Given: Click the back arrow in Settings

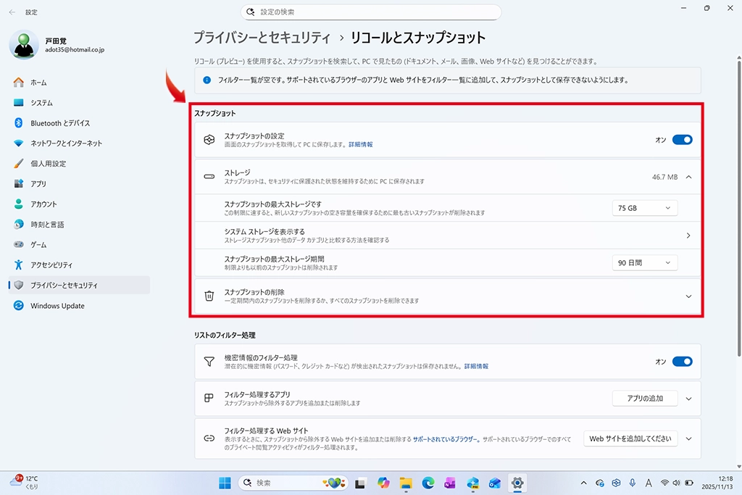Looking at the screenshot, I should pyautogui.click(x=12, y=12).
